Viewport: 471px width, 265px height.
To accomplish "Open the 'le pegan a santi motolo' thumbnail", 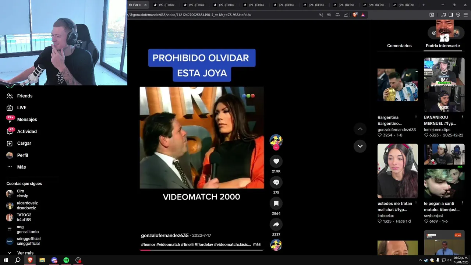I will click(x=444, y=171).
